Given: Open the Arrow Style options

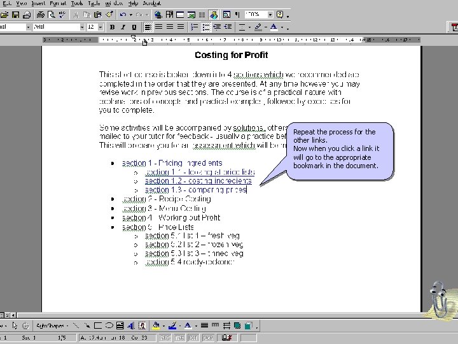Looking at the screenshot, I should pos(226,326).
